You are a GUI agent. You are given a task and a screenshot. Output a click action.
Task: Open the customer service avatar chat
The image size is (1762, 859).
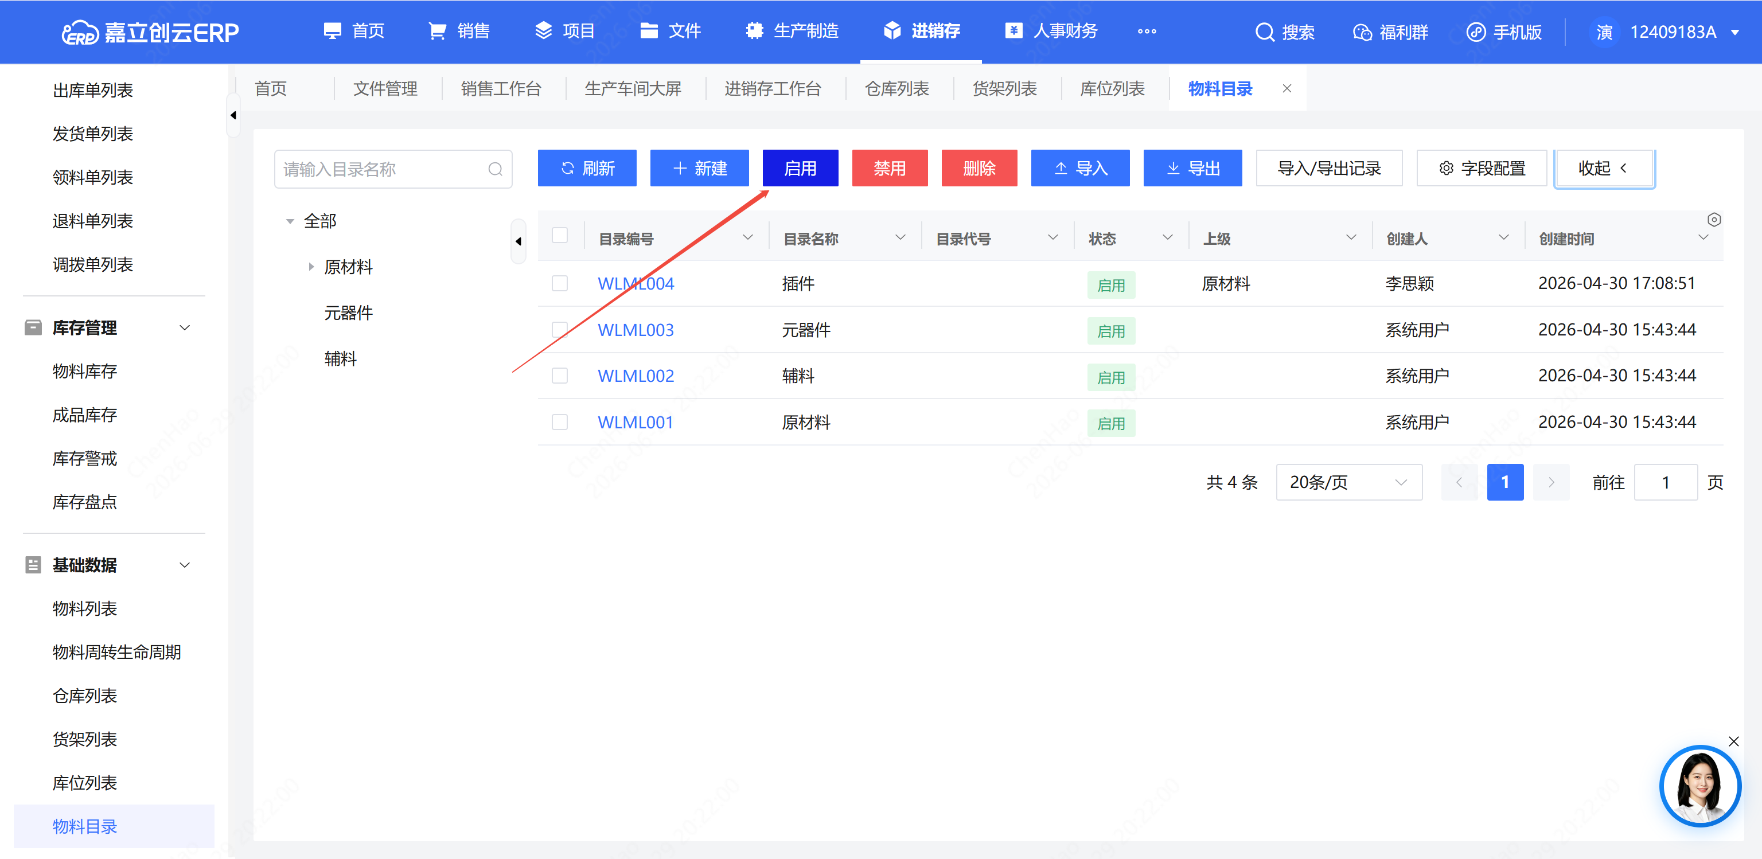tap(1699, 786)
